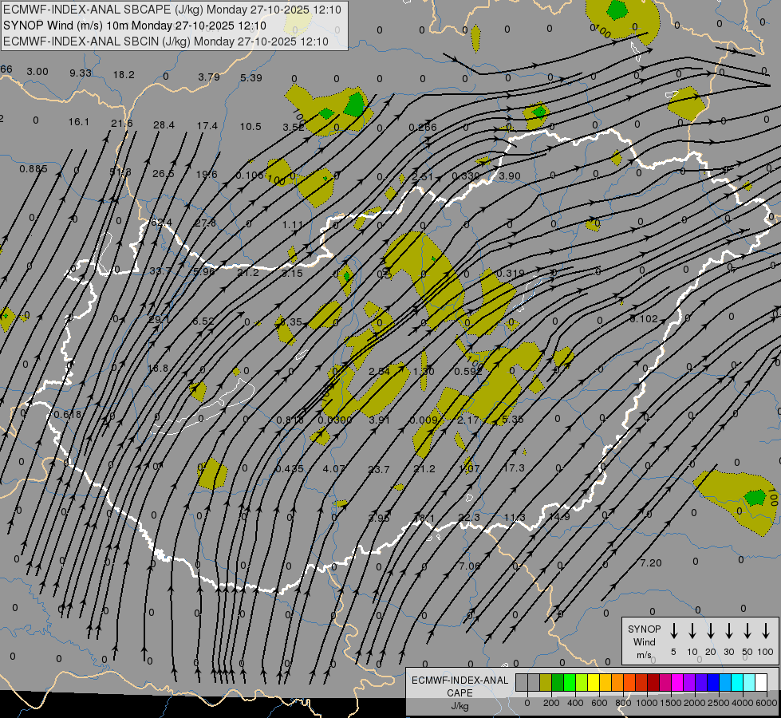Click the 3.00 value on the map

pyautogui.click(x=37, y=72)
